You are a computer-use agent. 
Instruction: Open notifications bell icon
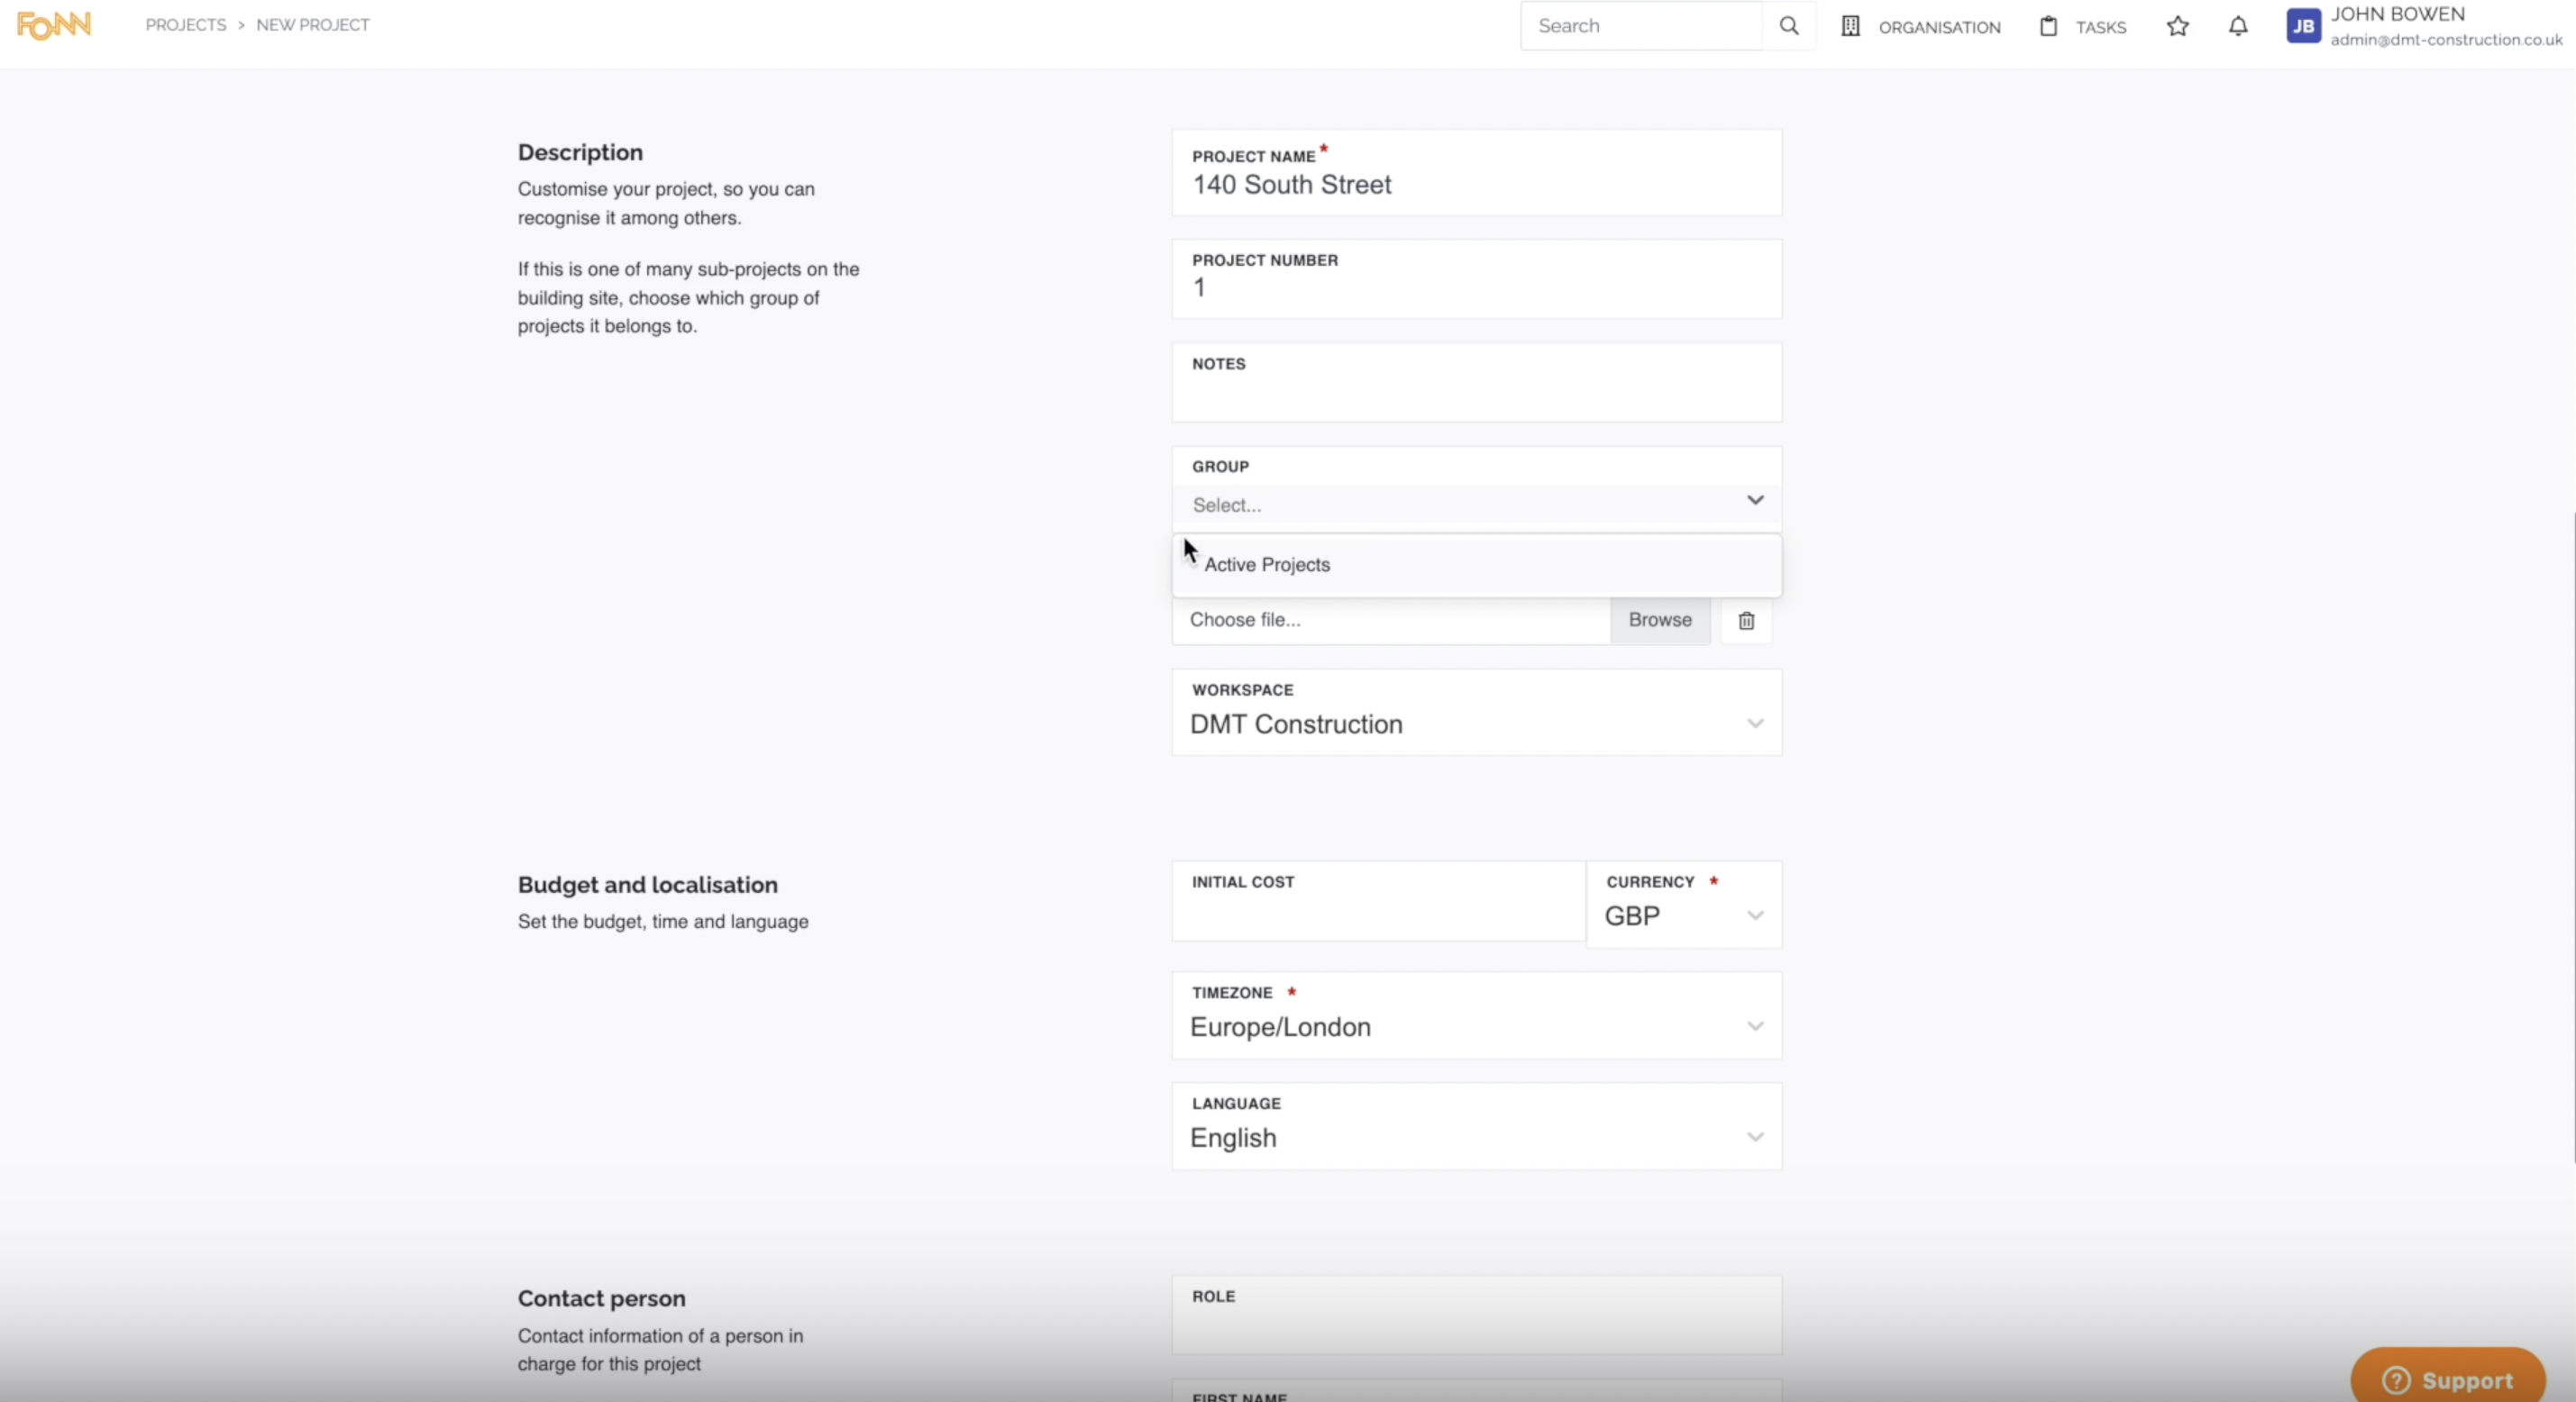2238,26
